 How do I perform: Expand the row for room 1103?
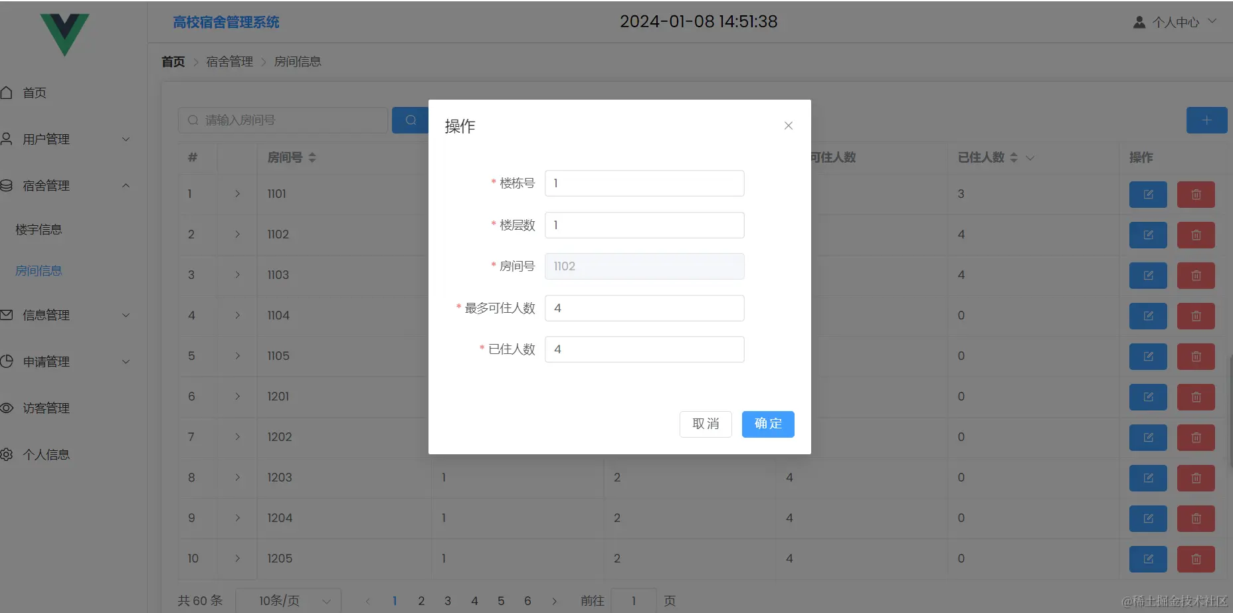point(237,275)
